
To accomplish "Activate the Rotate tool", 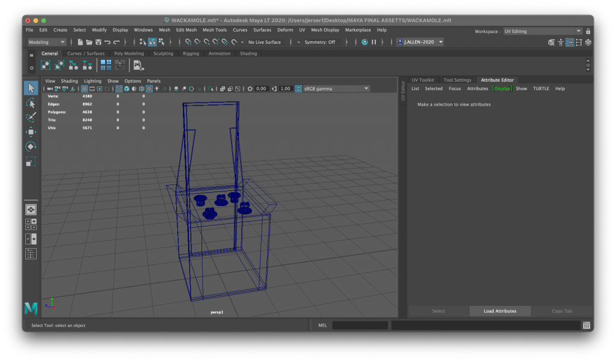I will click(31, 147).
